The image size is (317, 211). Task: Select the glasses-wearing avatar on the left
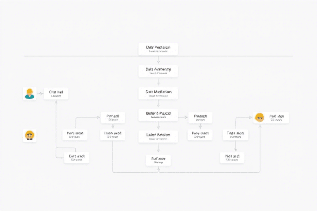pyautogui.click(x=29, y=136)
